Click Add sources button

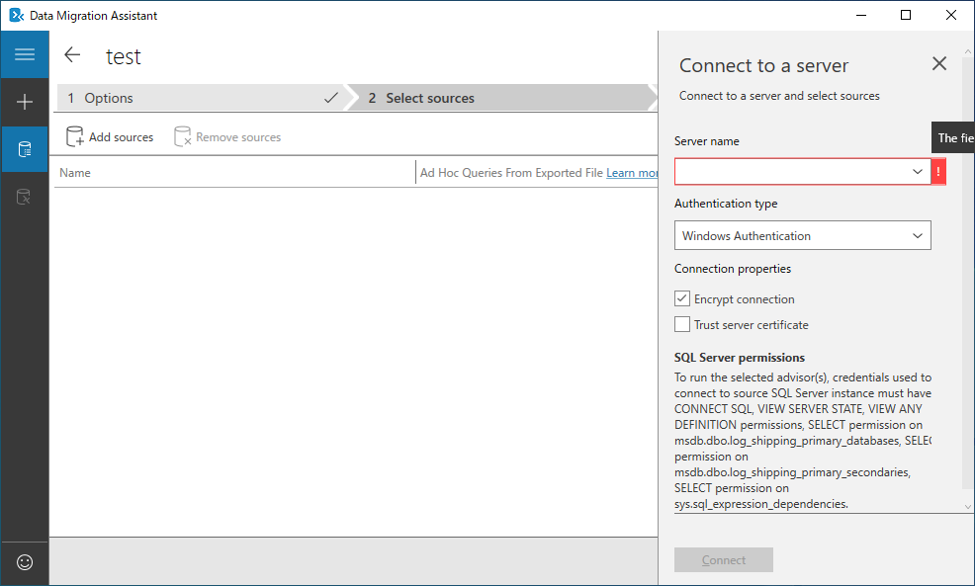[x=110, y=136]
